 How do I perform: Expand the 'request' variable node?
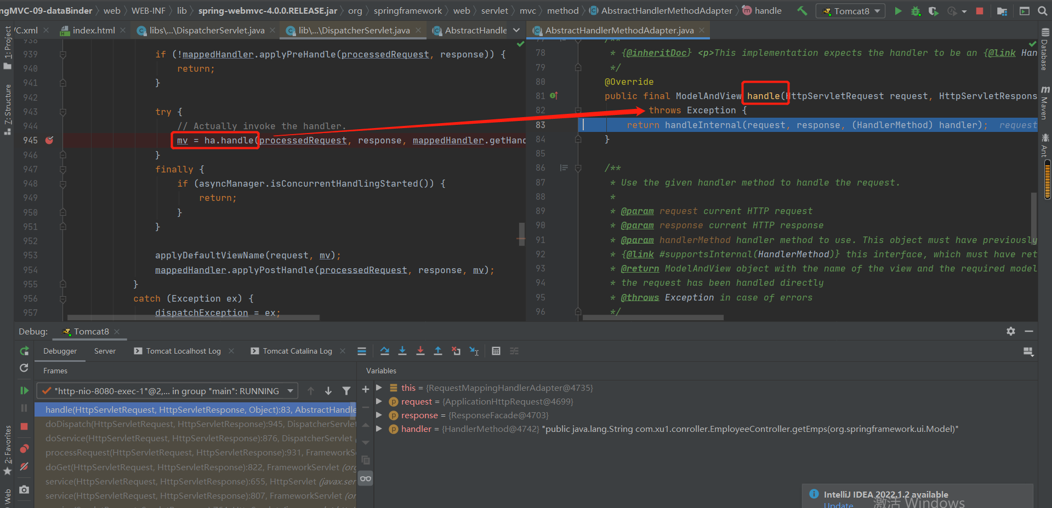pos(379,401)
